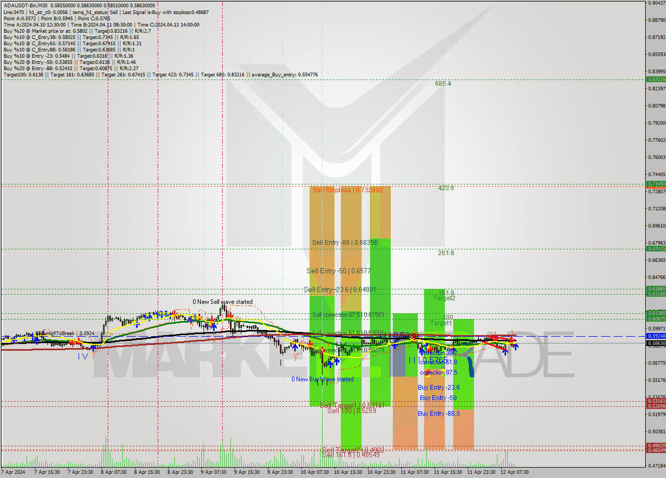Click the 0.67415 green price tag
Image resolution: width=666 pixels, height=478 pixels.
pos(656,248)
